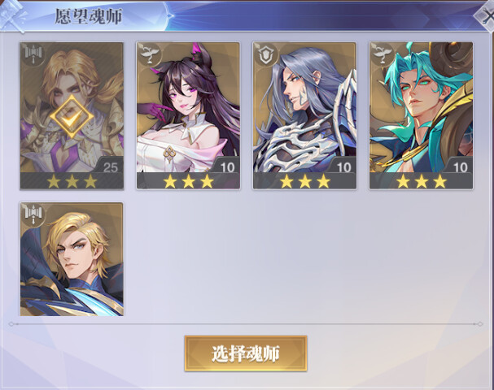
Task: Click the attack-type icon on the bottom blonde character card
Action: point(33,214)
